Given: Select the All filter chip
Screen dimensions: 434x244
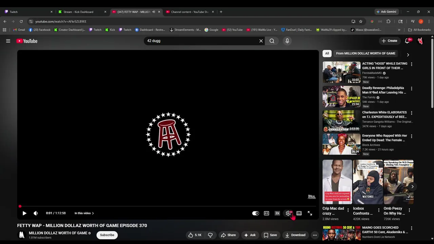Looking at the screenshot, I should pyautogui.click(x=327, y=54).
